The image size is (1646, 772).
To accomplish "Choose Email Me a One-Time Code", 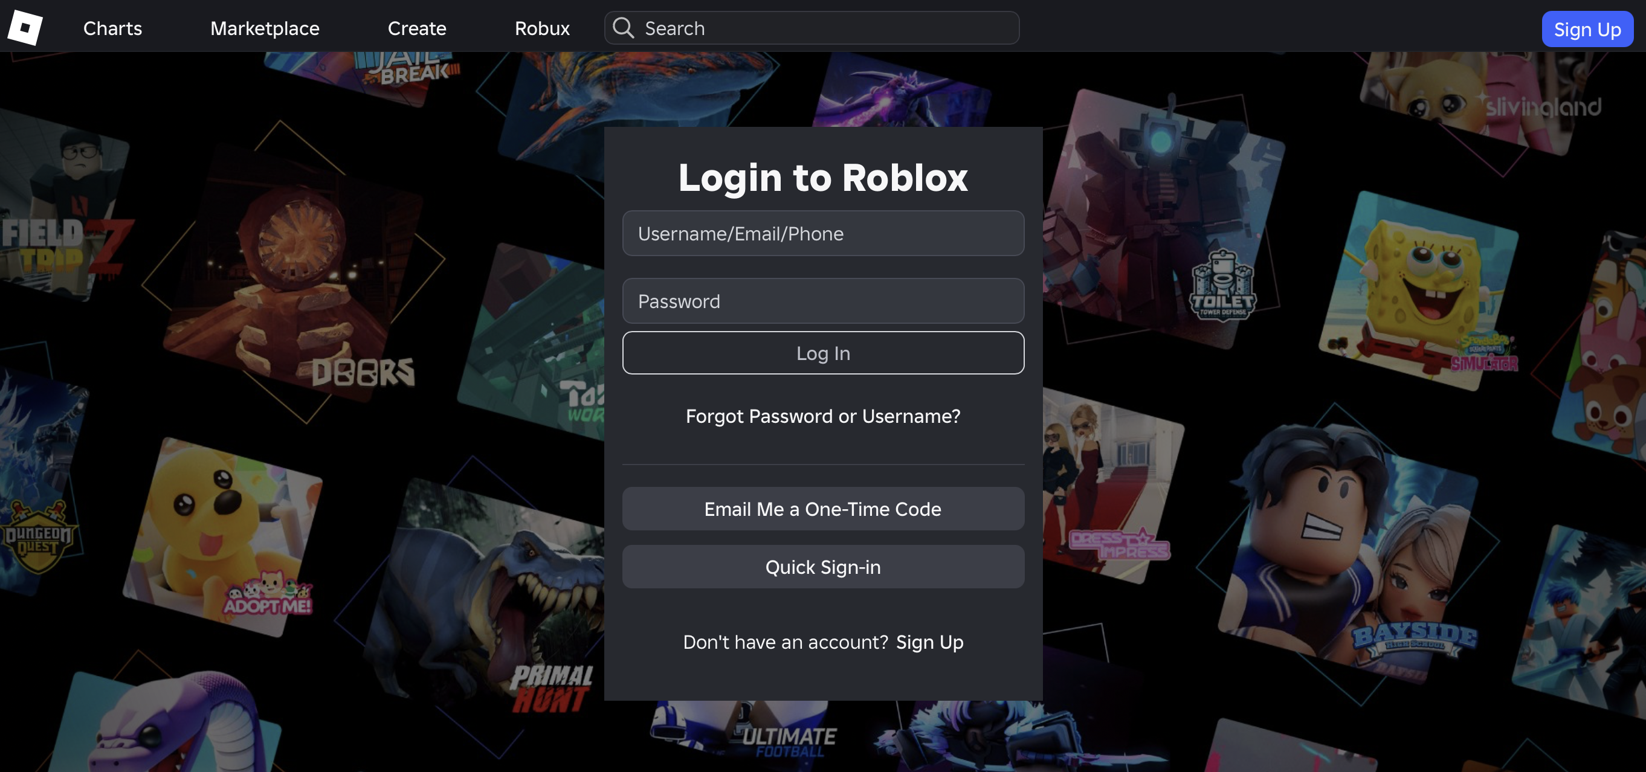I will click(823, 509).
